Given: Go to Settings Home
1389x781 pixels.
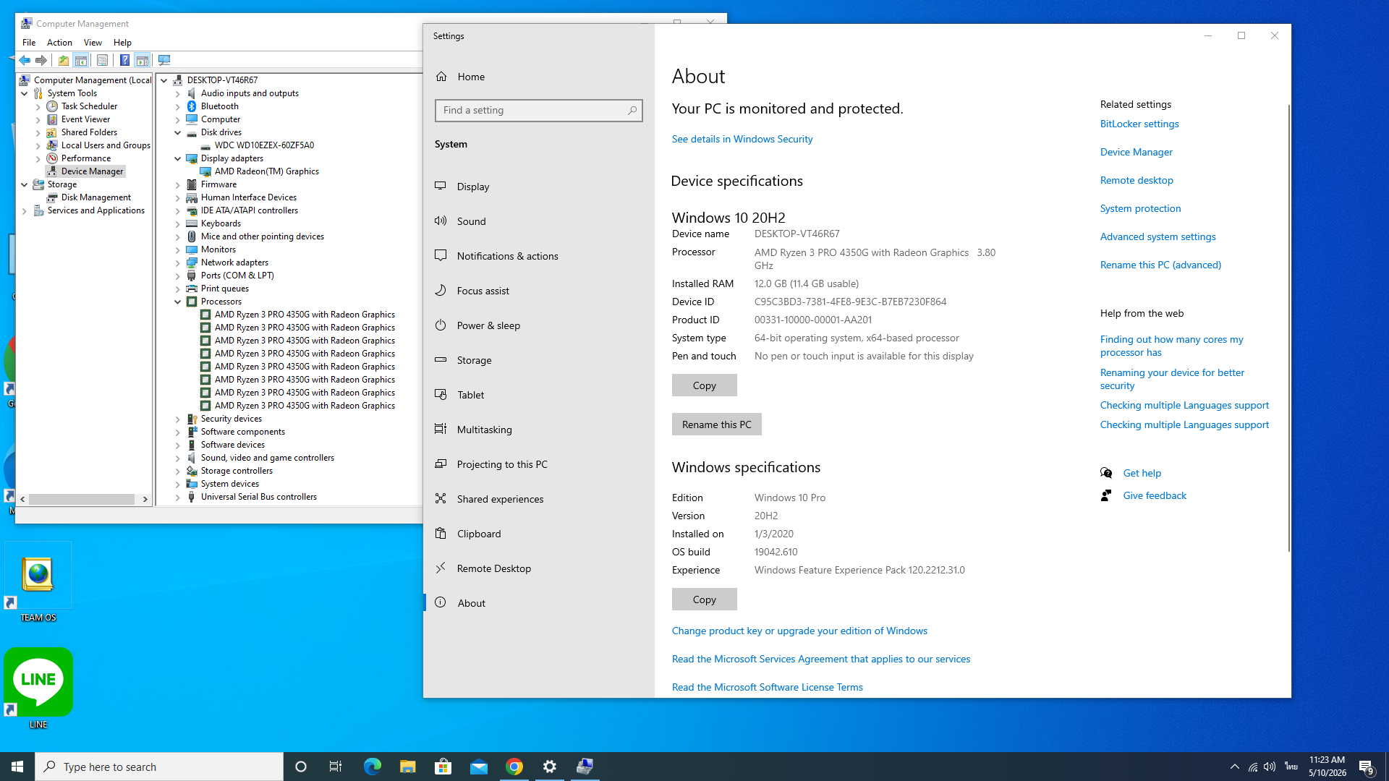Looking at the screenshot, I should click(539, 77).
